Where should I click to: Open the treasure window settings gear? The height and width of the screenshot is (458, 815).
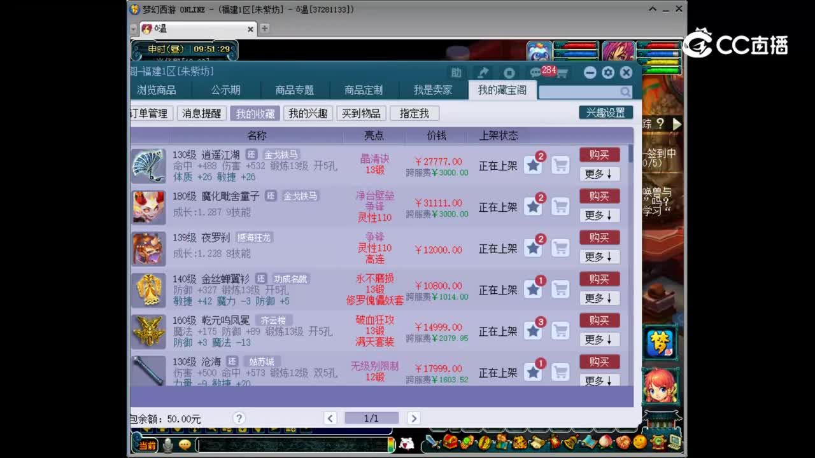tap(607, 73)
